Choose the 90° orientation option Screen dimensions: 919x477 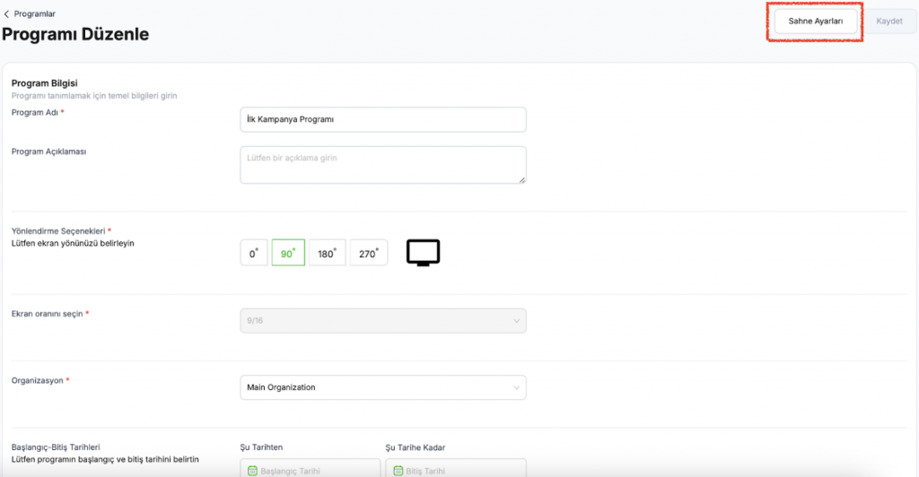coord(288,254)
